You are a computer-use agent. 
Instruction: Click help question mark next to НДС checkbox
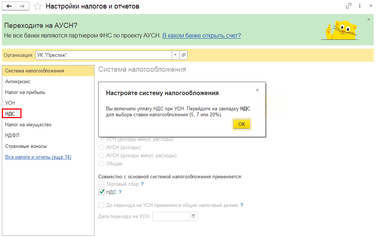coord(120,192)
